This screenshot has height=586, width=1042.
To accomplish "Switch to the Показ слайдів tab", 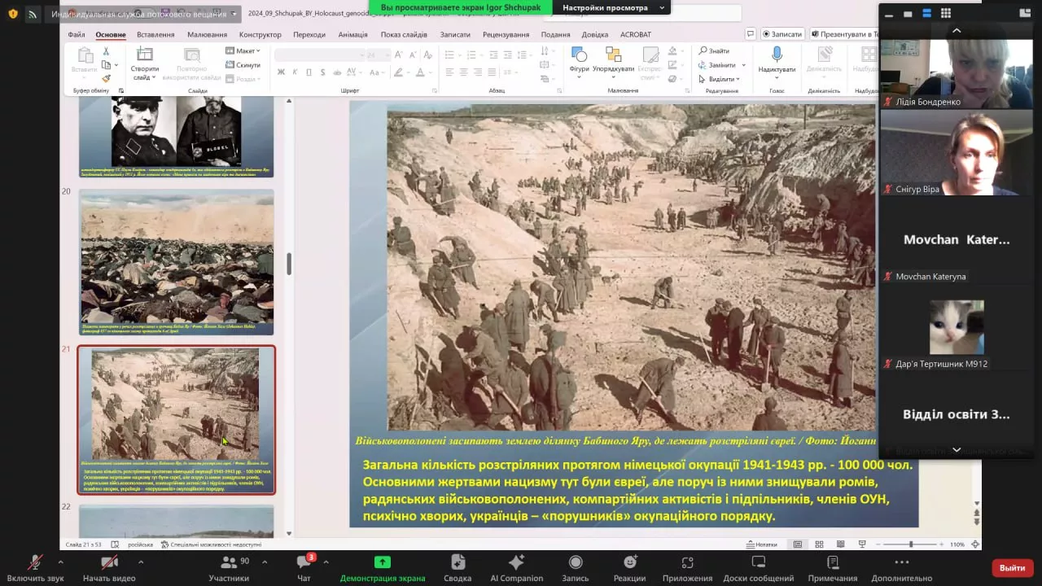I will click(x=404, y=35).
